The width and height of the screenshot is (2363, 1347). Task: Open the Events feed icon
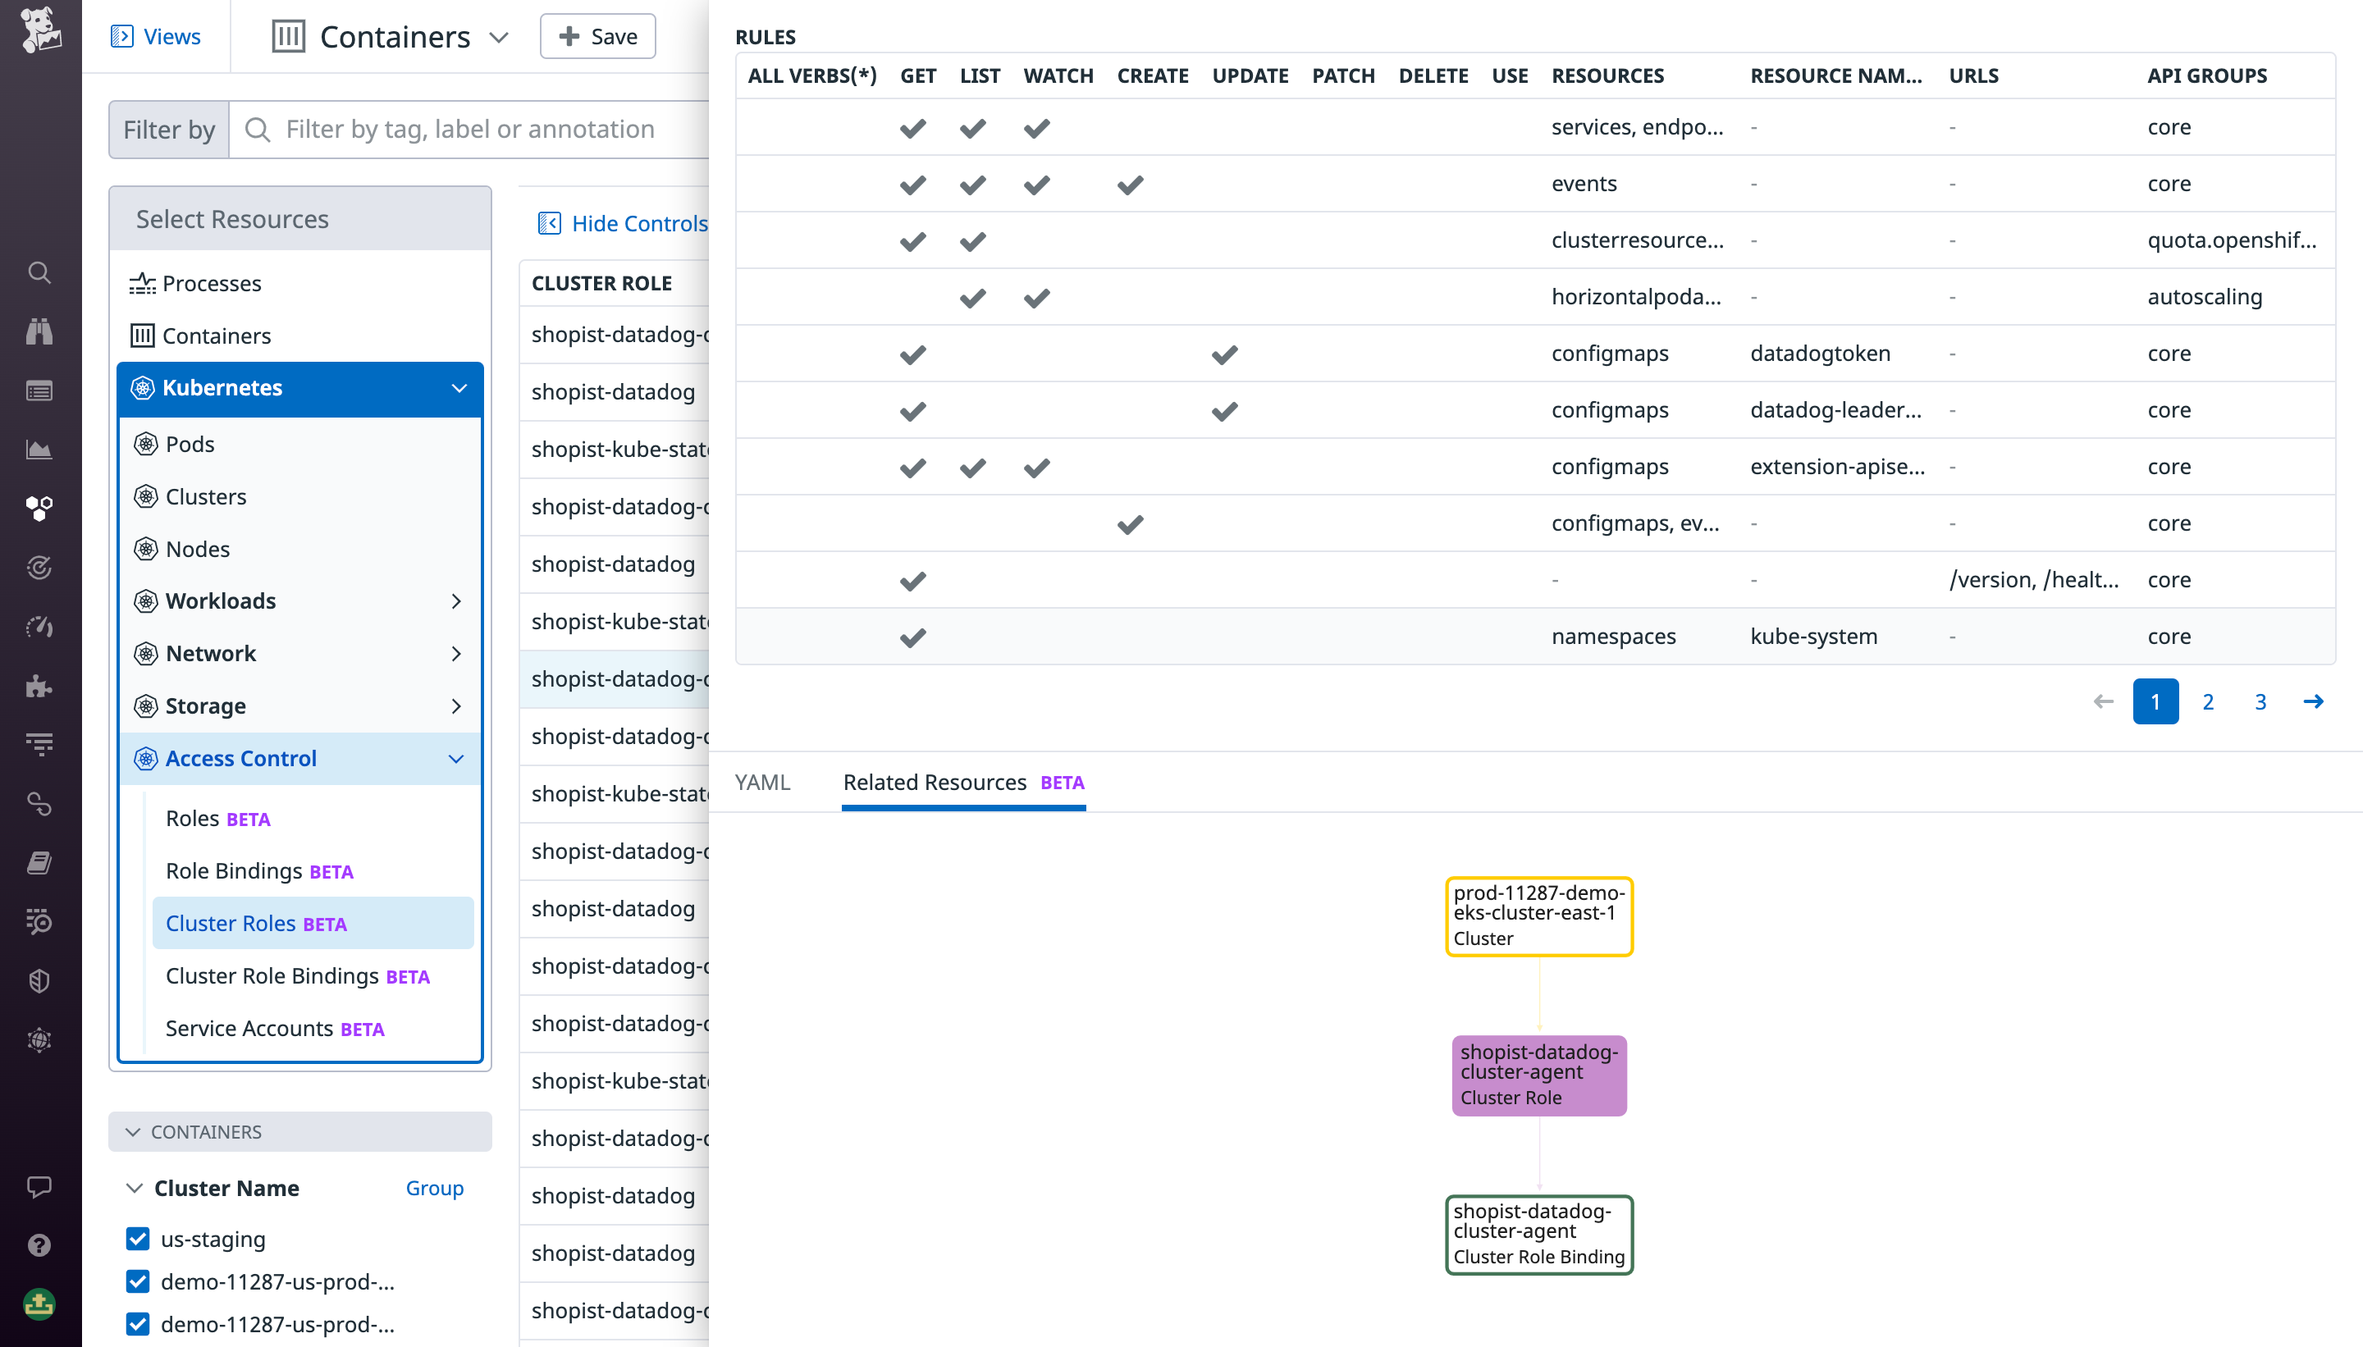[39, 390]
